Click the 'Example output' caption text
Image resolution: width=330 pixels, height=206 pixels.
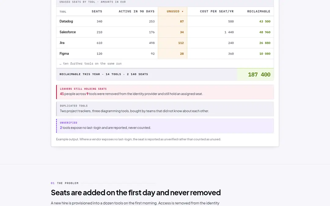(138, 139)
